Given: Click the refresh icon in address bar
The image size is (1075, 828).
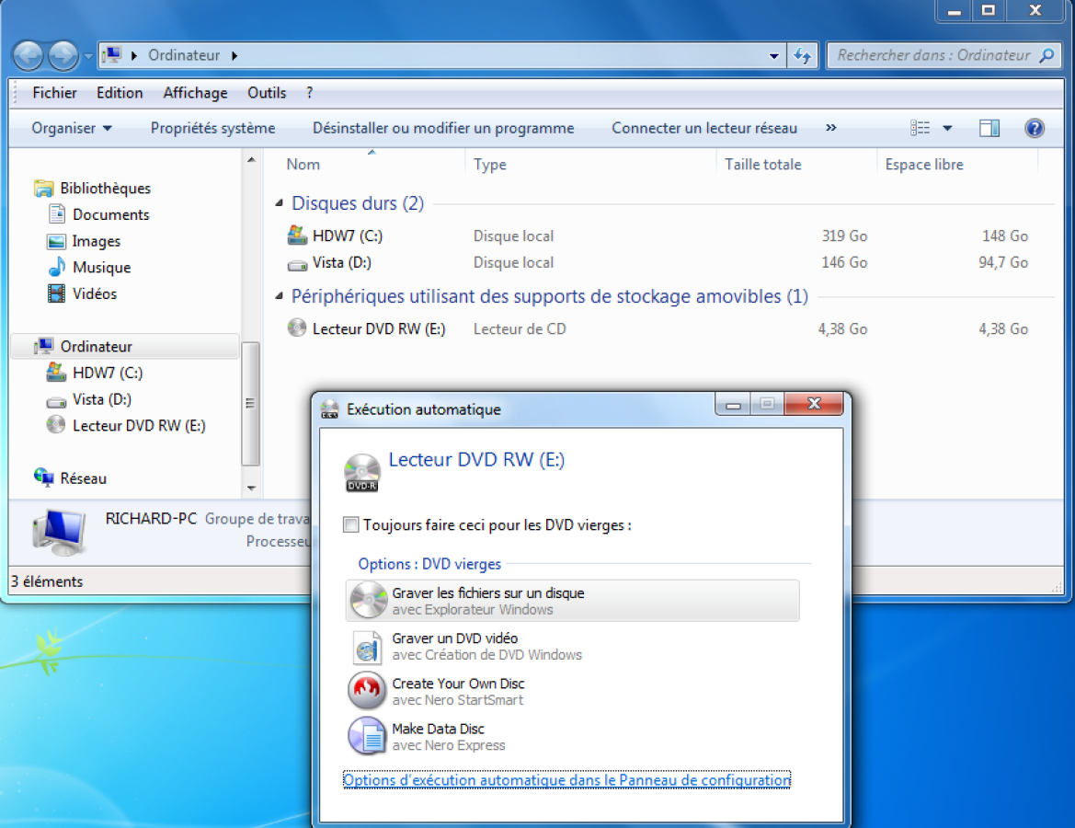Looking at the screenshot, I should pos(802,55).
